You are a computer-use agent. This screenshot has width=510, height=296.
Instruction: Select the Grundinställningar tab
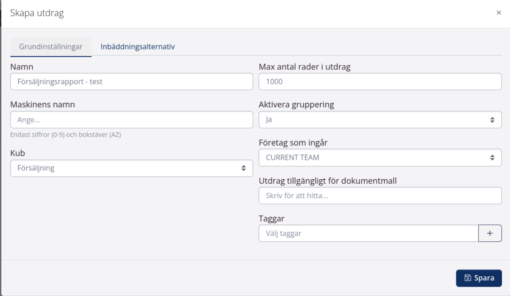[51, 47]
